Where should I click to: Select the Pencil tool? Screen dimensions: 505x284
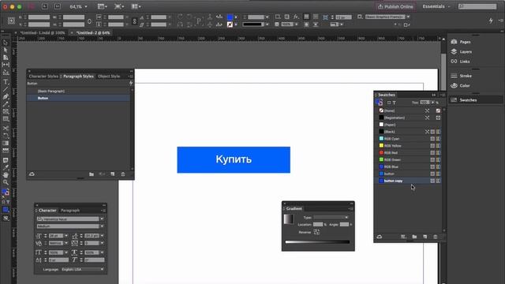(6, 104)
